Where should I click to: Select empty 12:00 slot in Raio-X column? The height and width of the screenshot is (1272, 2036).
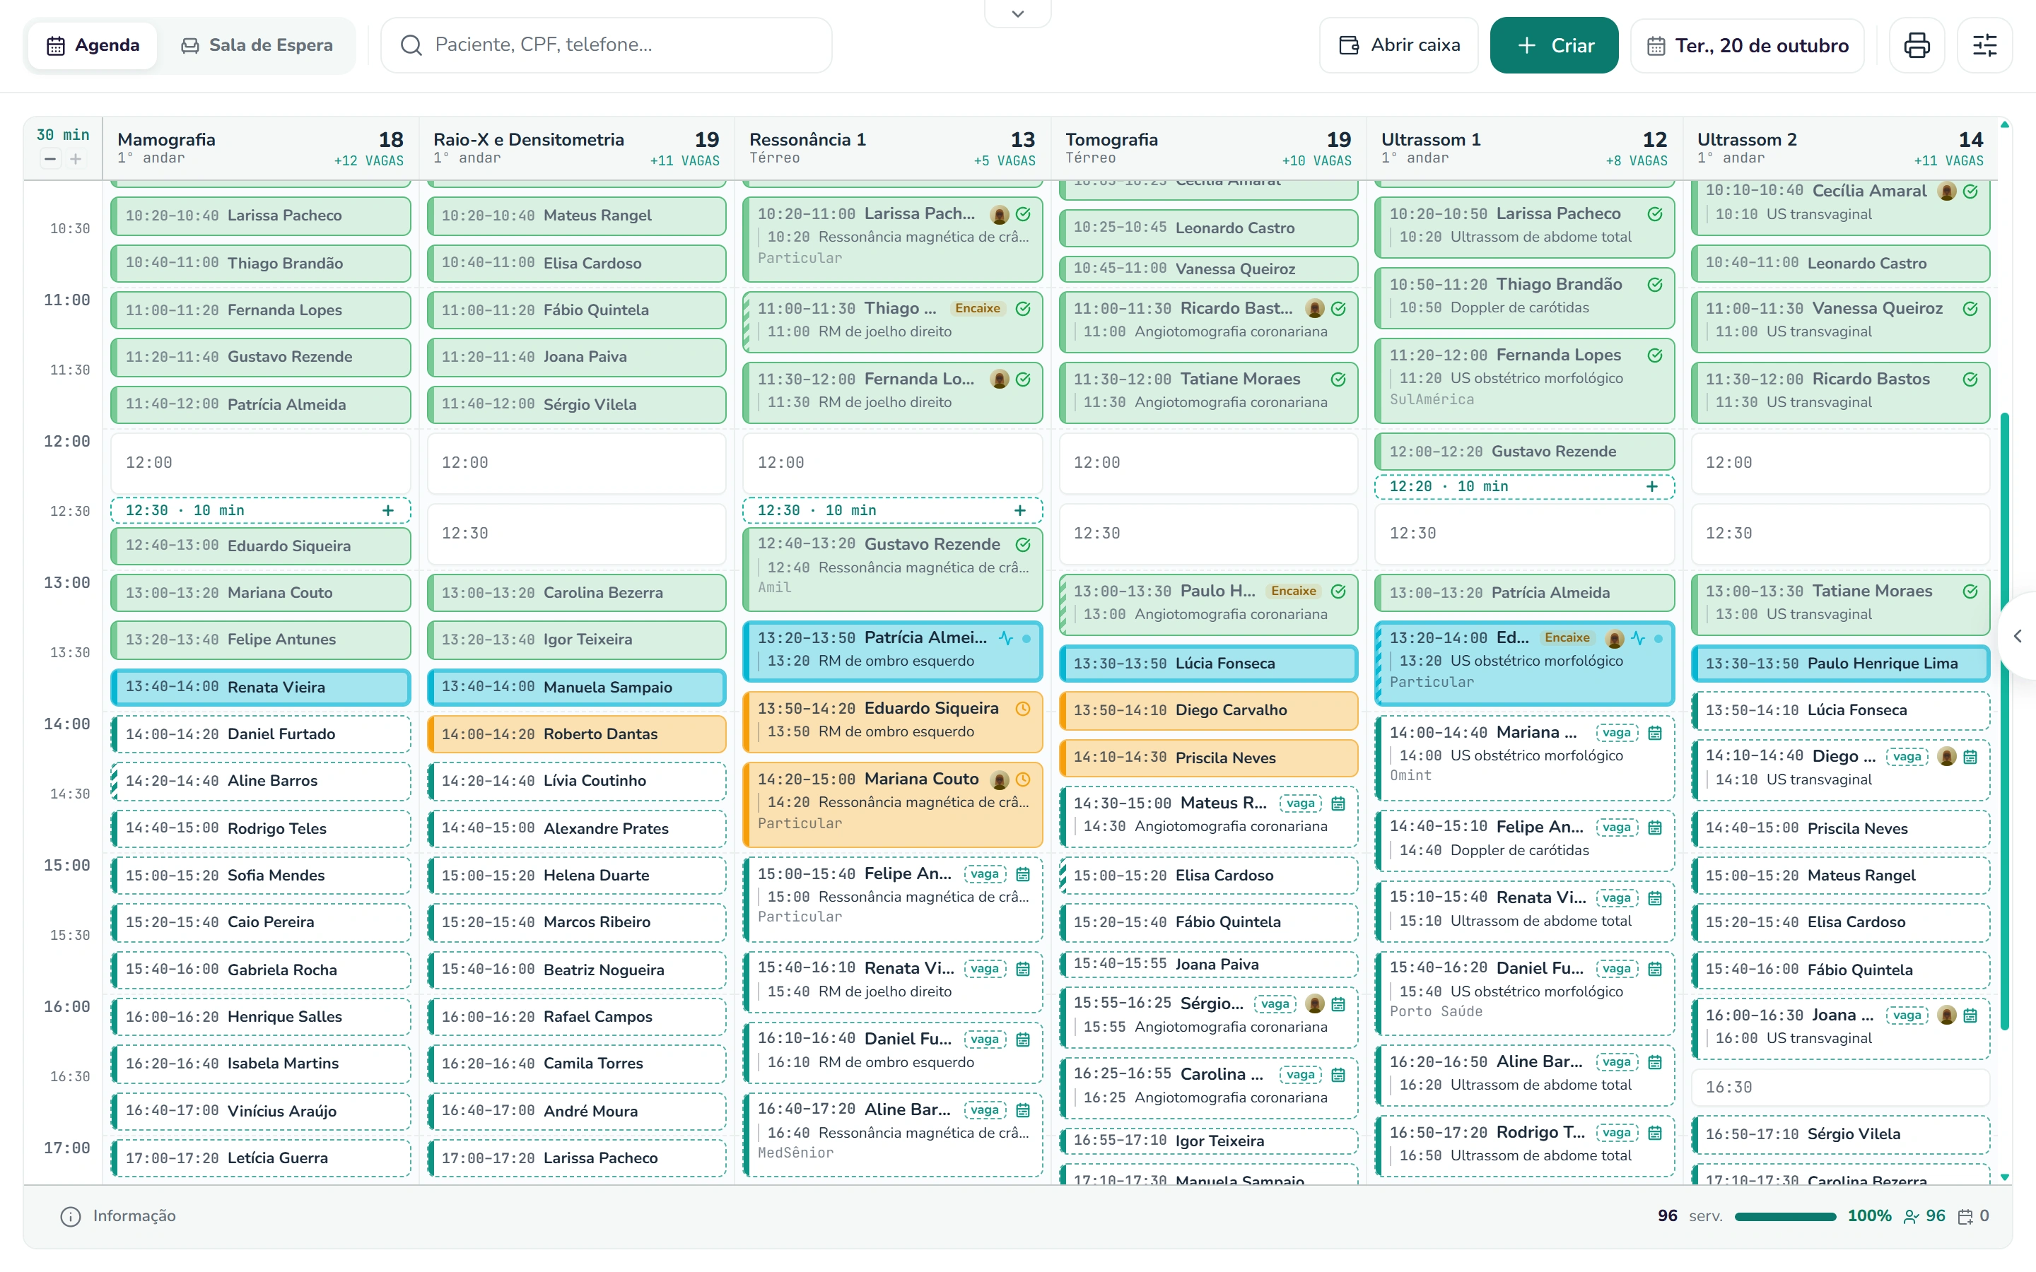pos(577,463)
